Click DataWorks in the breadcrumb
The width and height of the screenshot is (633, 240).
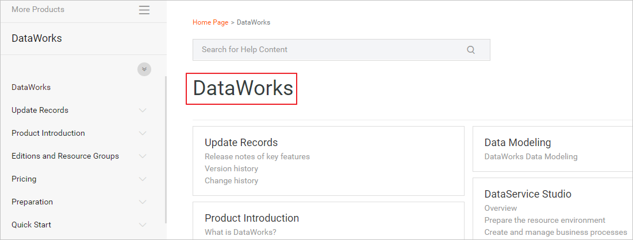point(254,22)
